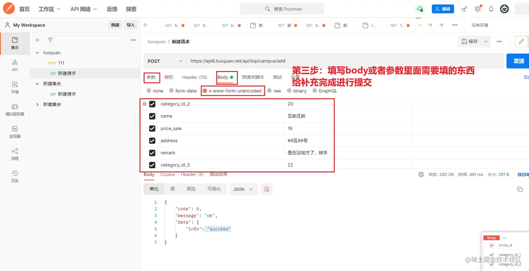Open the API 网络 dropdown

point(84,9)
